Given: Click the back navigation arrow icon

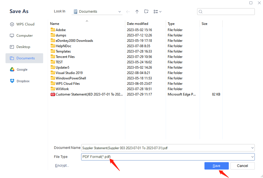Looking at the screenshot, I should 128,12.
